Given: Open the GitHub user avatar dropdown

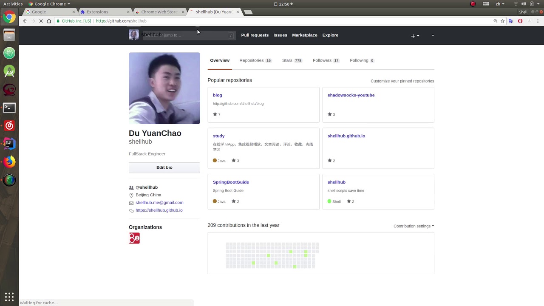Looking at the screenshot, I should coord(433,35).
